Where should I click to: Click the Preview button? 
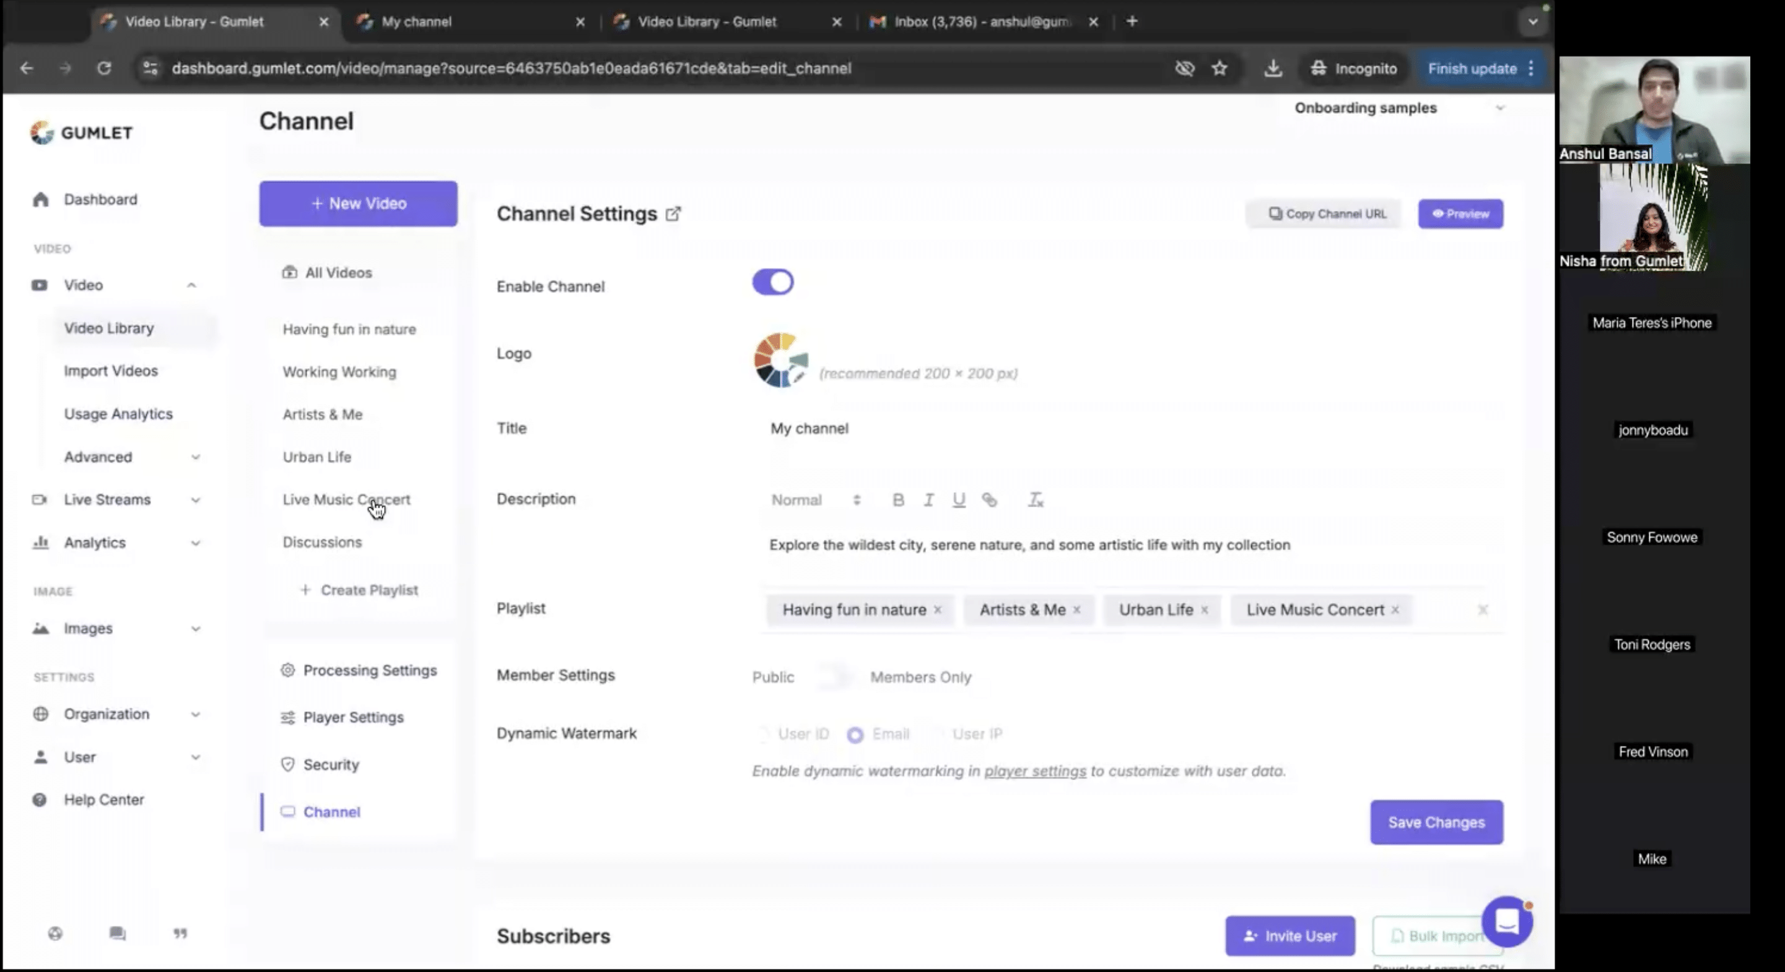click(x=1460, y=214)
